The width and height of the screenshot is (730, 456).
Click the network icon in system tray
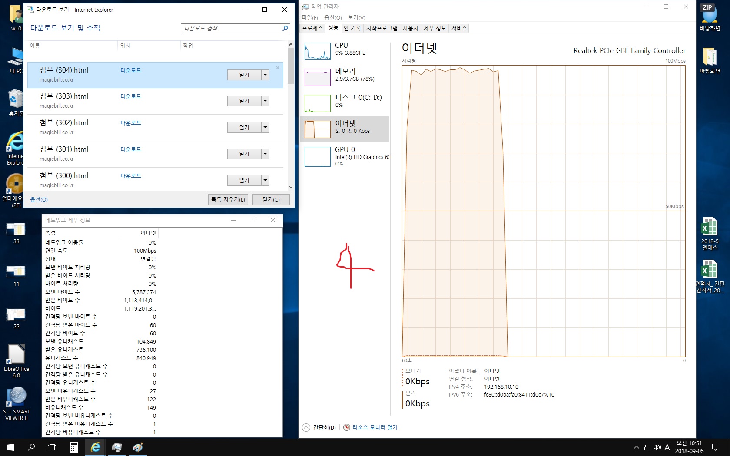[647, 447]
